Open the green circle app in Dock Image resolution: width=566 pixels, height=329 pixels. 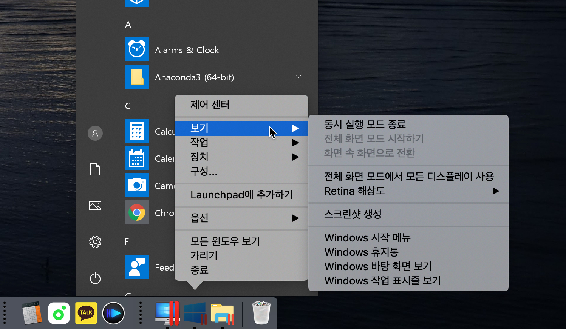click(59, 313)
